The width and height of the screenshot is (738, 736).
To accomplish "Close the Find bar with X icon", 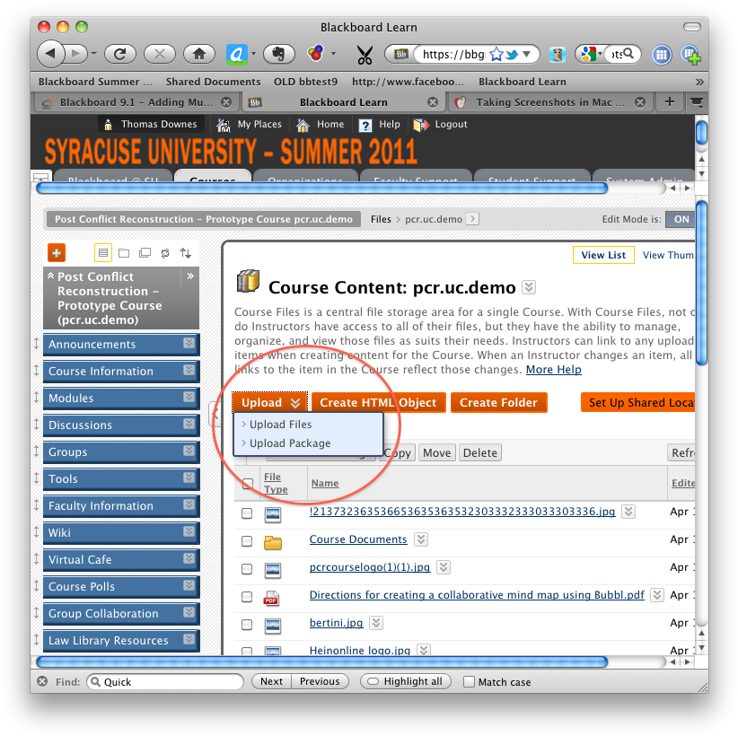I will point(42,681).
